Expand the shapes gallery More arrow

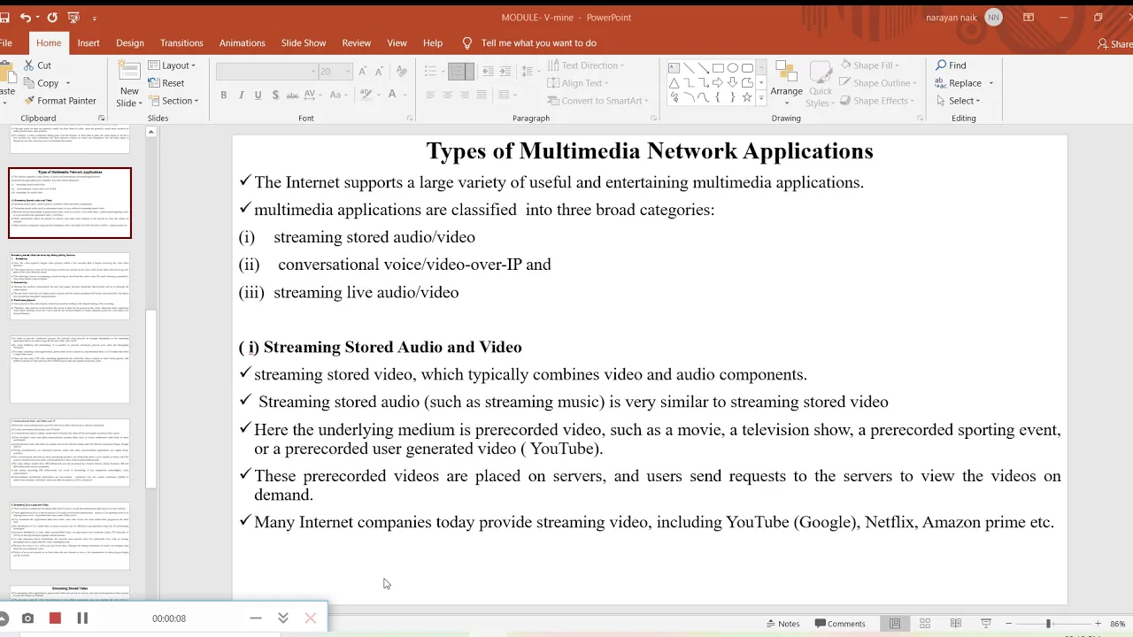(x=760, y=97)
